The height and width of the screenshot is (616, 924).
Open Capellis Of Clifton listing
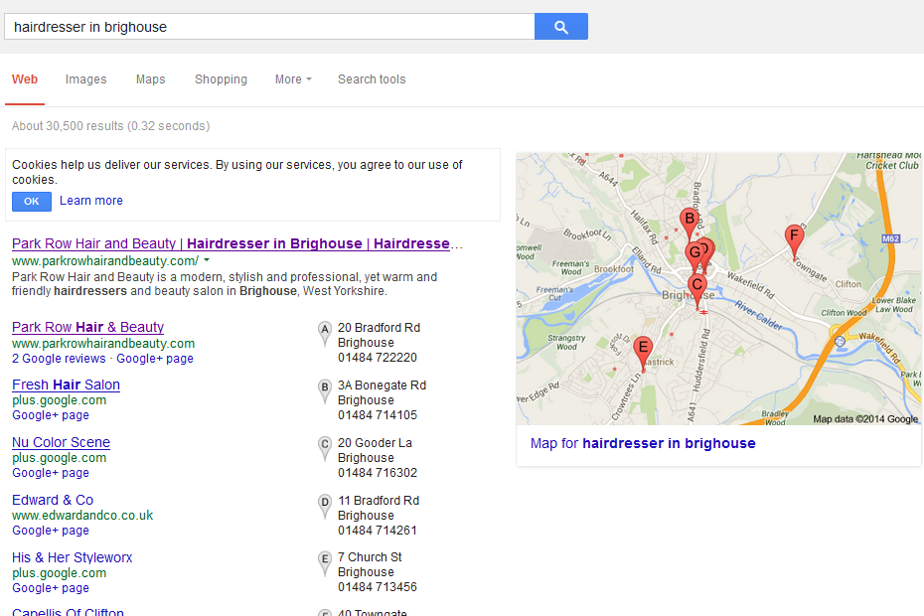pos(68,612)
